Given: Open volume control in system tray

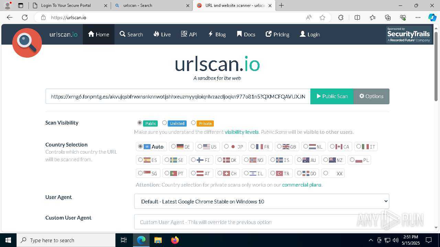Looking at the screenshot, I should coord(396,240).
